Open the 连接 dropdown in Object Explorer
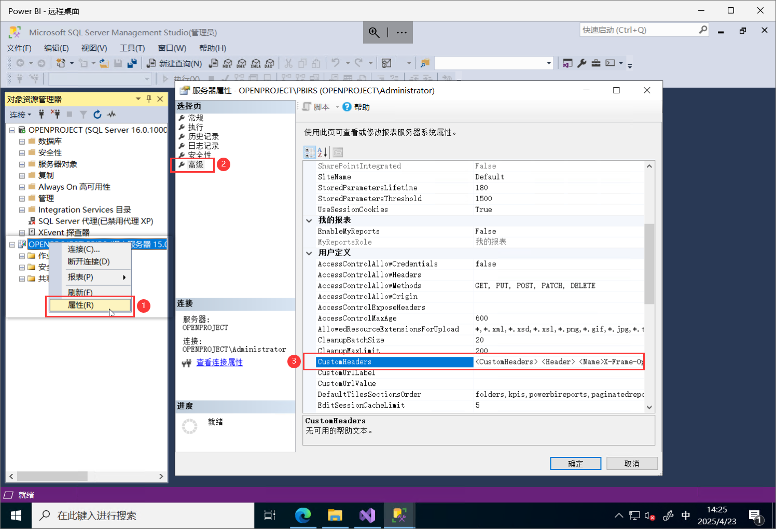Screen dimensions: 776x529 (21, 115)
